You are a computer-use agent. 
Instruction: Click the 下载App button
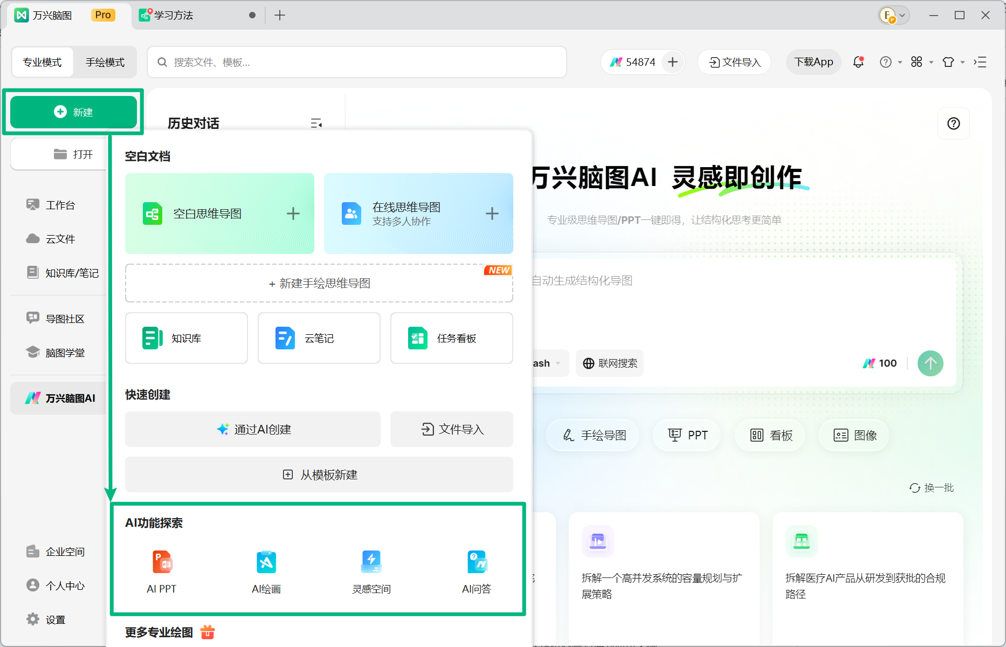coord(814,62)
